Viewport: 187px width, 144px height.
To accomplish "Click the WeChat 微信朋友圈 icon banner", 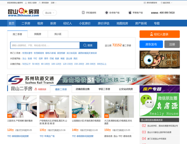I will [x=159, y=105].
